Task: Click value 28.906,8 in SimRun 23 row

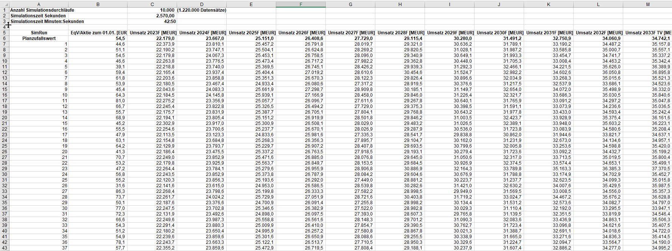Action: pyautogui.click(x=364, y=169)
